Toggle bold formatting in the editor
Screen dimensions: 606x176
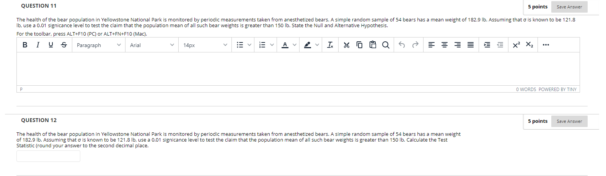pyautogui.click(x=25, y=45)
